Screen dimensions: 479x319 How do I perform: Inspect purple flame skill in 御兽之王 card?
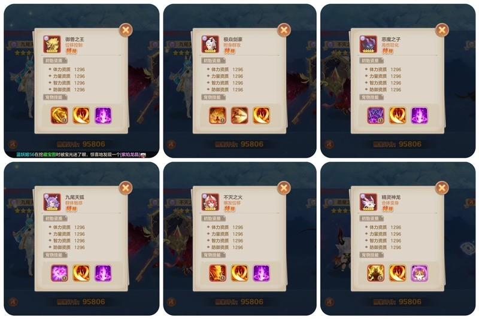(x=103, y=116)
